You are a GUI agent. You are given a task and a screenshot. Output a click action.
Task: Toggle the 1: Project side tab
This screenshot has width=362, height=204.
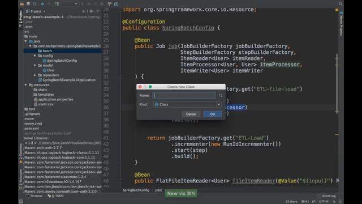(20, 19)
